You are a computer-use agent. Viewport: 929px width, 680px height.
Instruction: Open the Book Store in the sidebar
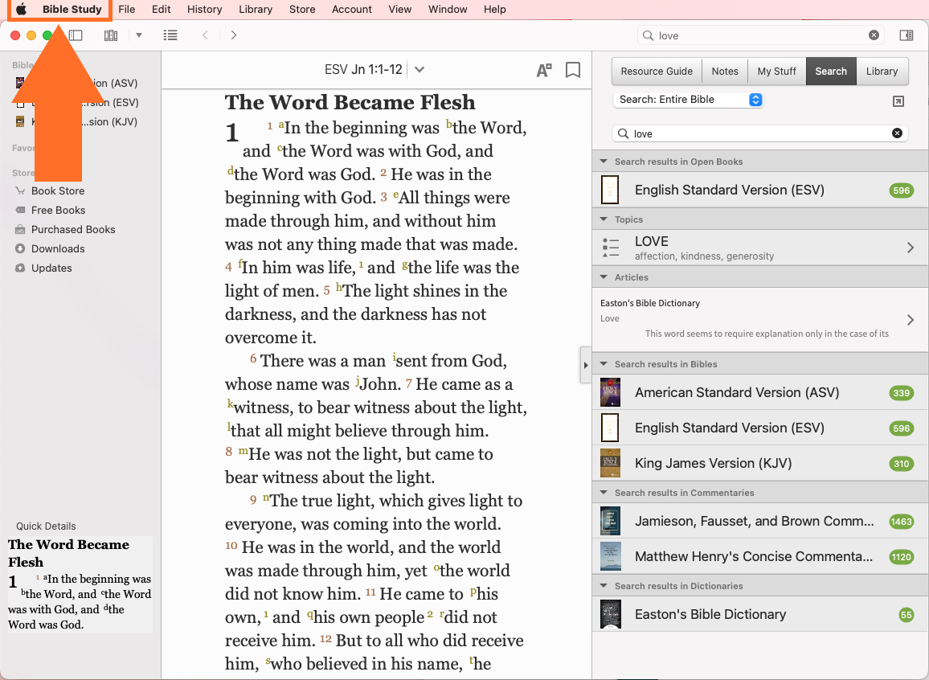tap(58, 190)
